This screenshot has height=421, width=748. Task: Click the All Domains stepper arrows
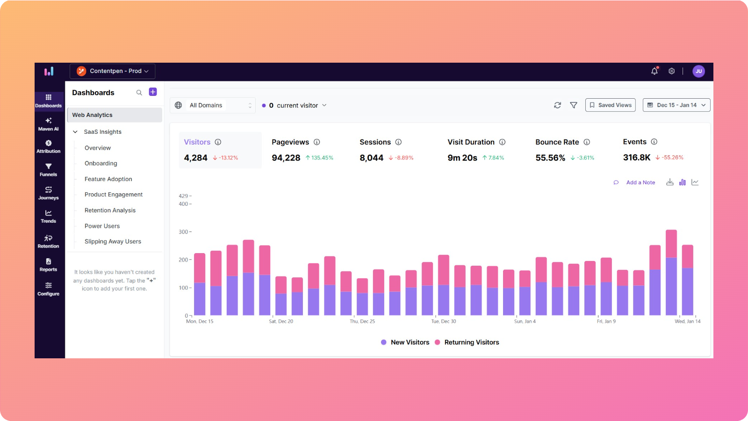[x=251, y=105]
